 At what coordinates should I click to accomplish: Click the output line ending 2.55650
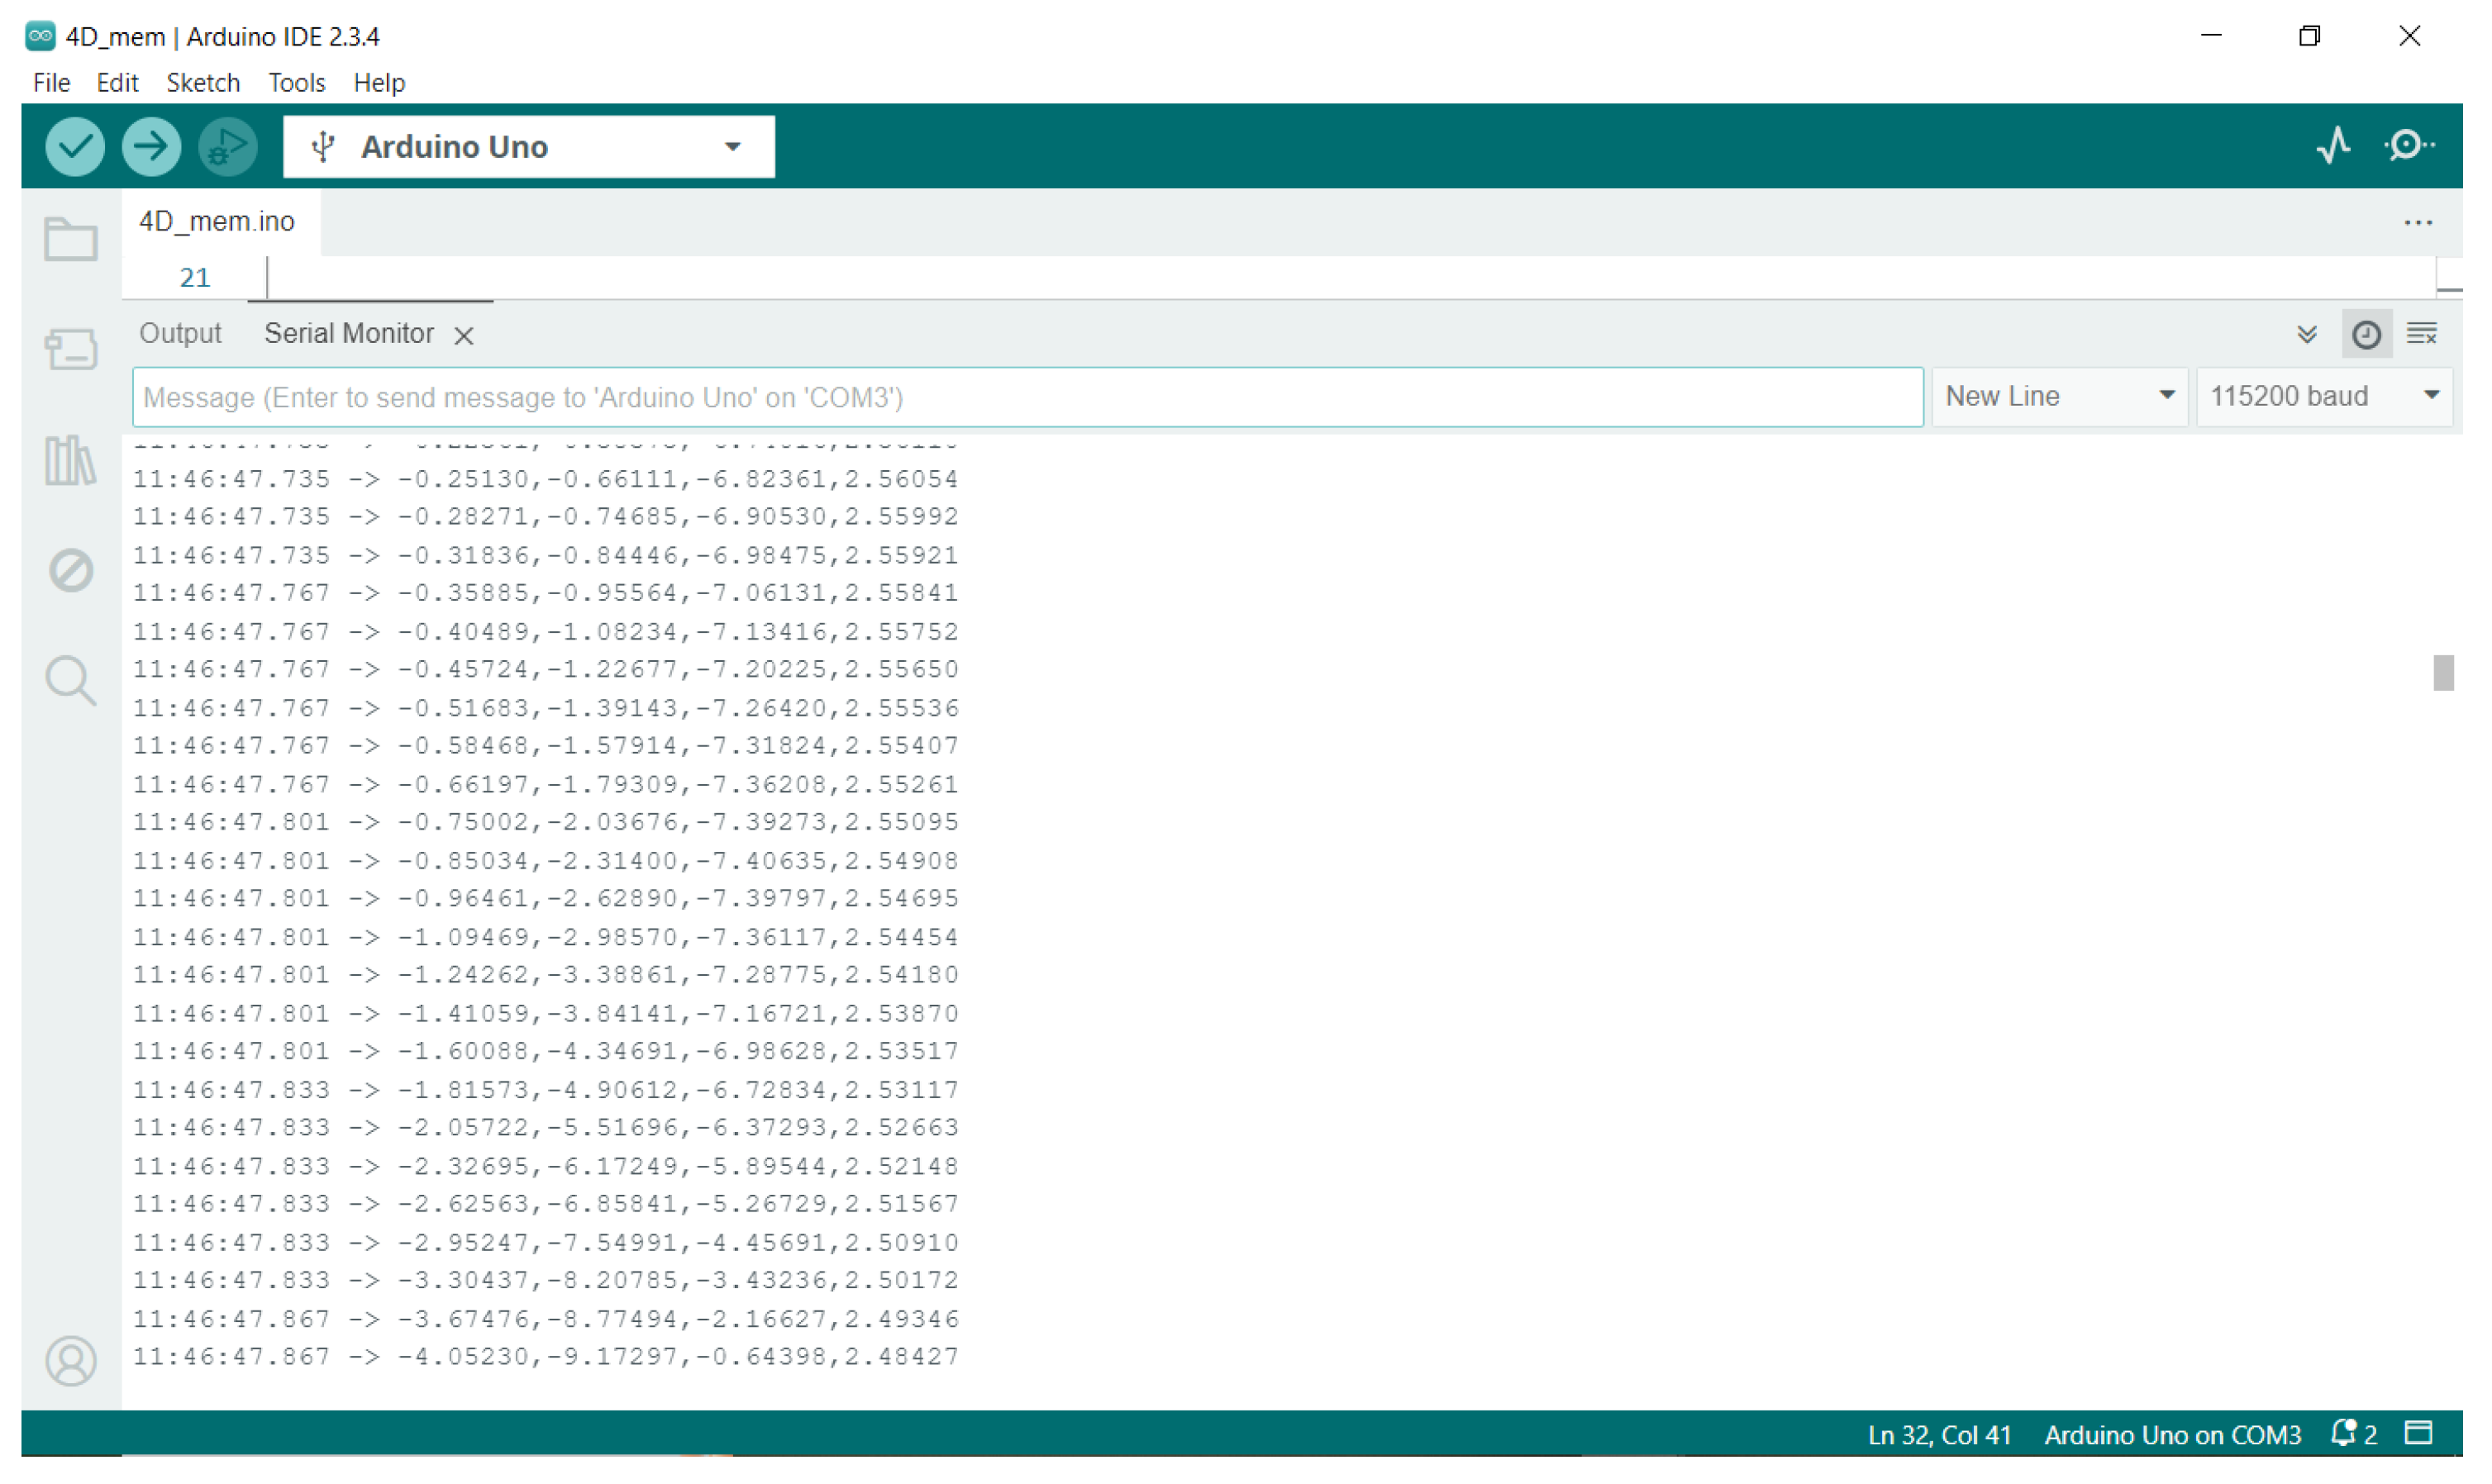coord(546,669)
